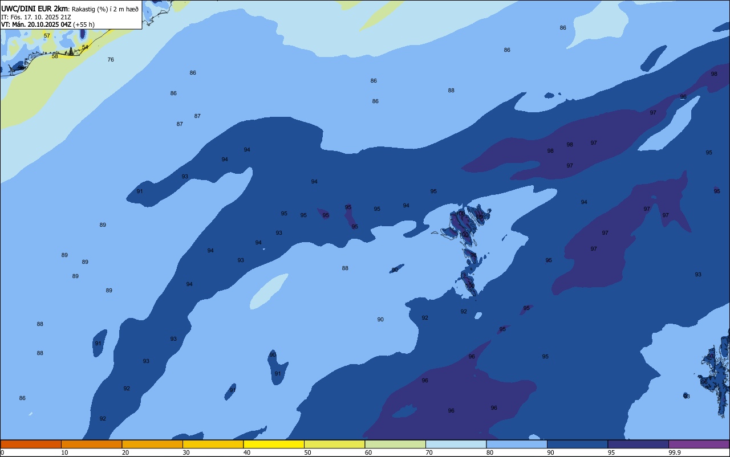This screenshot has width=730, height=457.
Task: Click the 'VT: Mán. 20.10.2025 04Z' line
Action: pos(36,25)
